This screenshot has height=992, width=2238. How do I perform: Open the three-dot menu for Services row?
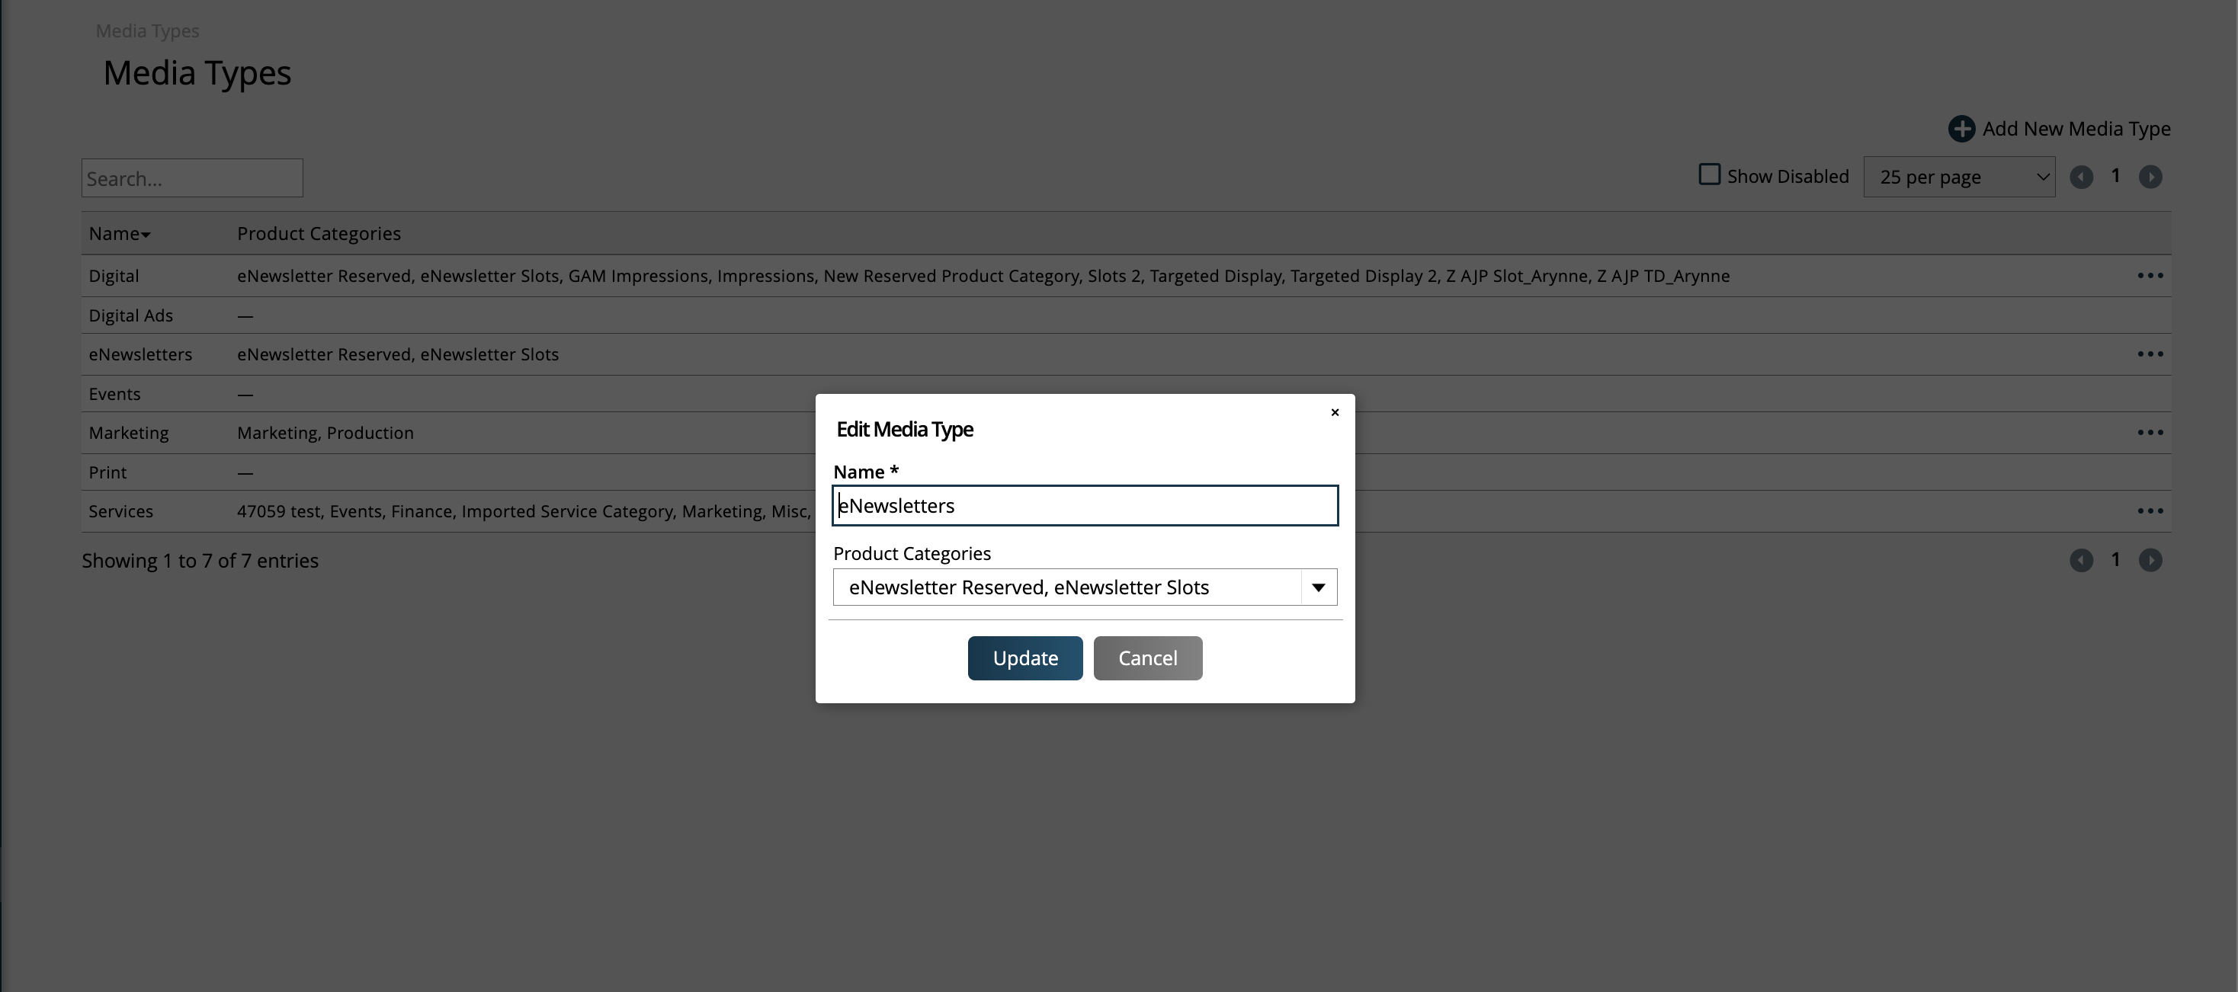click(2150, 510)
